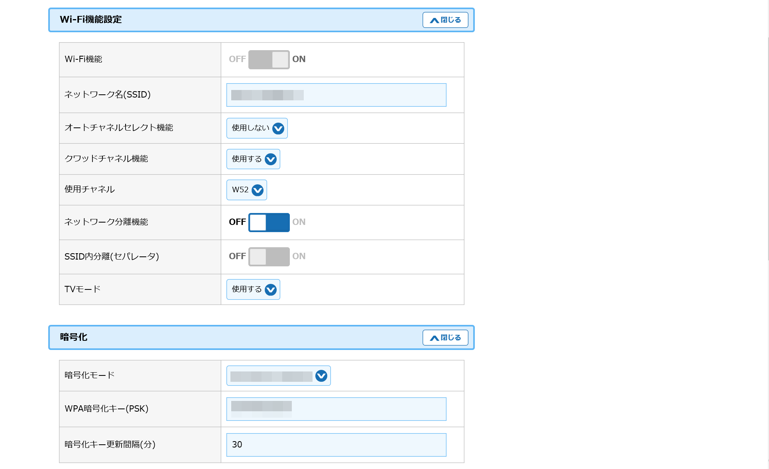
Task: Open the オートチャネルセレクト機能 dropdown
Action: pos(257,128)
